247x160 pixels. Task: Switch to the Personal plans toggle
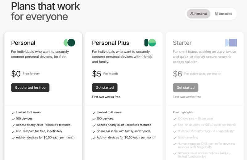(x=199, y=14)
